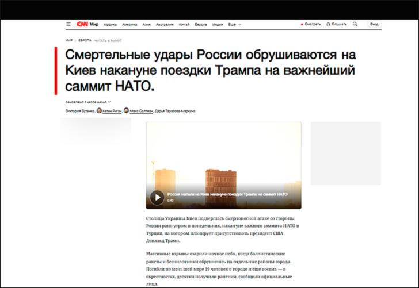The height and width of the screenshot is (288, 419).
Task: Go to Азия section
Action: [x=146, y=24]
